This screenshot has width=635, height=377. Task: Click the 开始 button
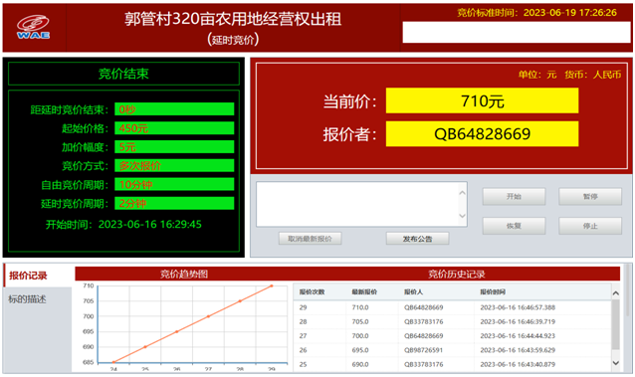(514, 196)
